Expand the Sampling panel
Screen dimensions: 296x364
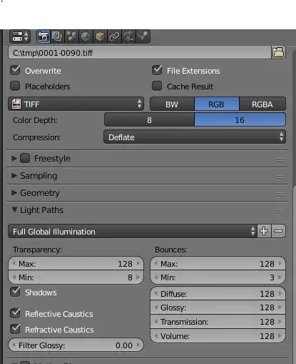point(14,176)
